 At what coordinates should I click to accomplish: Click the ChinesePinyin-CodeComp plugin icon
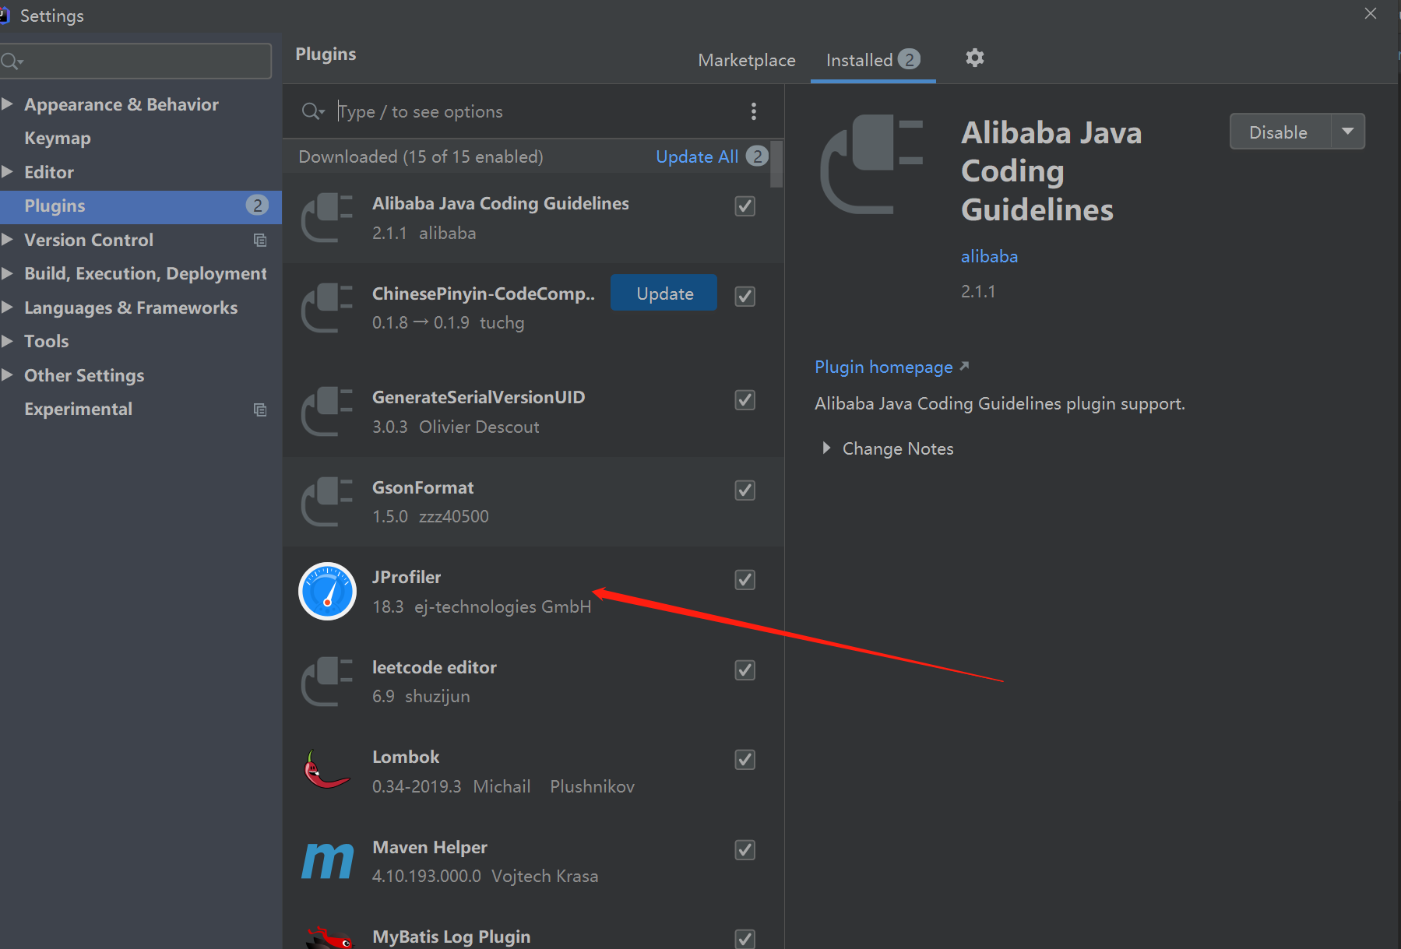click(327, 308)
